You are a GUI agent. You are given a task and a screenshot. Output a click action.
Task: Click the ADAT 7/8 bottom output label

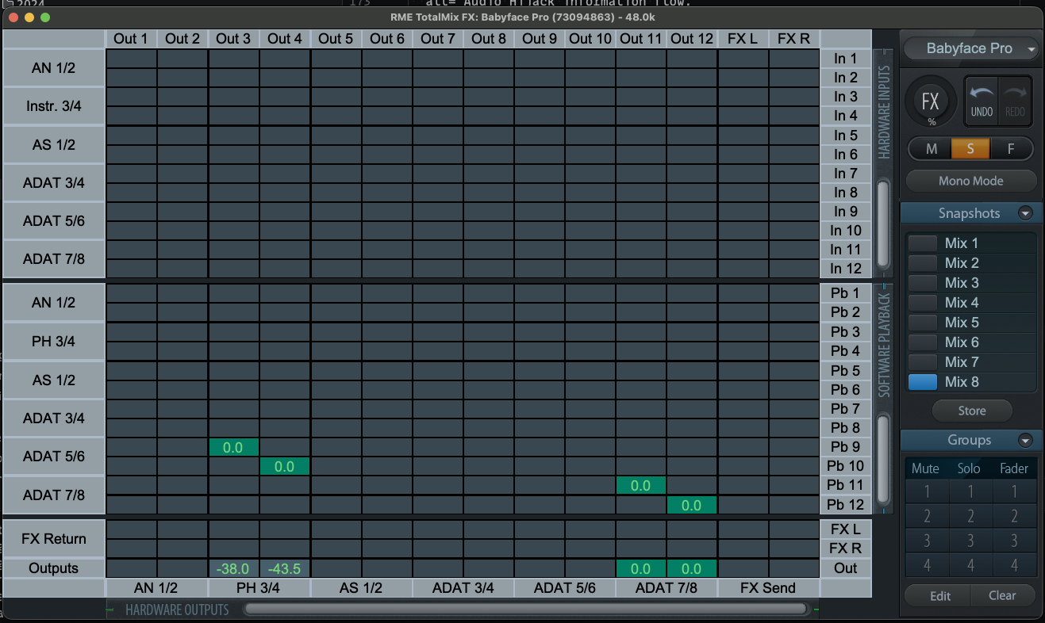coord(667,588)
